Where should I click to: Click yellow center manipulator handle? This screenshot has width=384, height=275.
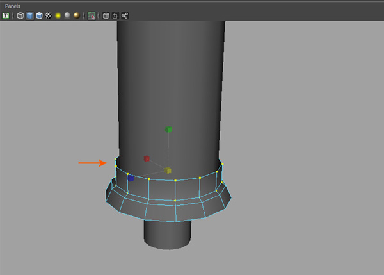(169, 171)
